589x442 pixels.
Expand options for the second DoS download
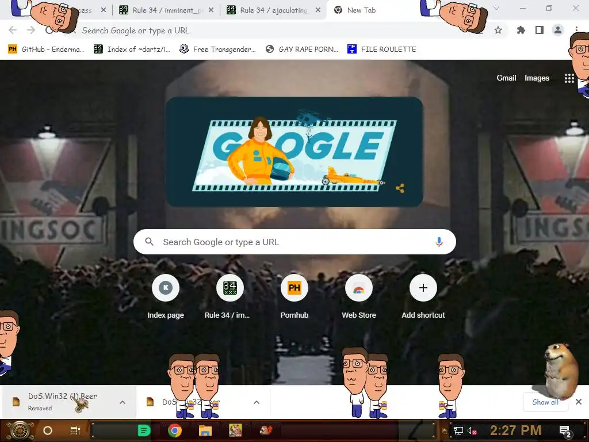pyautogui.click(x=257, y=402)
